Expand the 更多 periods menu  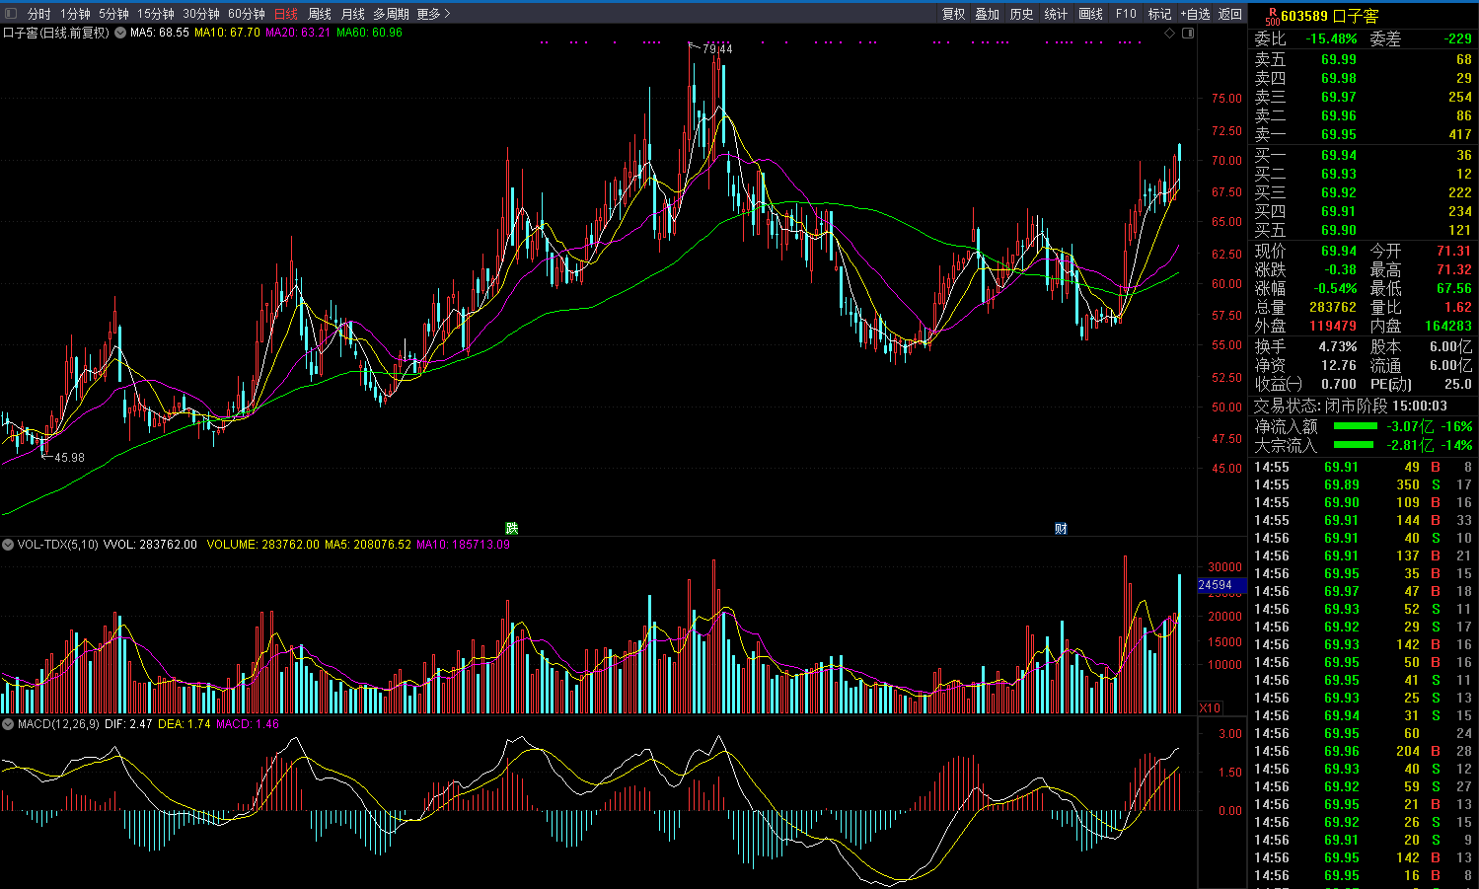[x=433, y=14]
